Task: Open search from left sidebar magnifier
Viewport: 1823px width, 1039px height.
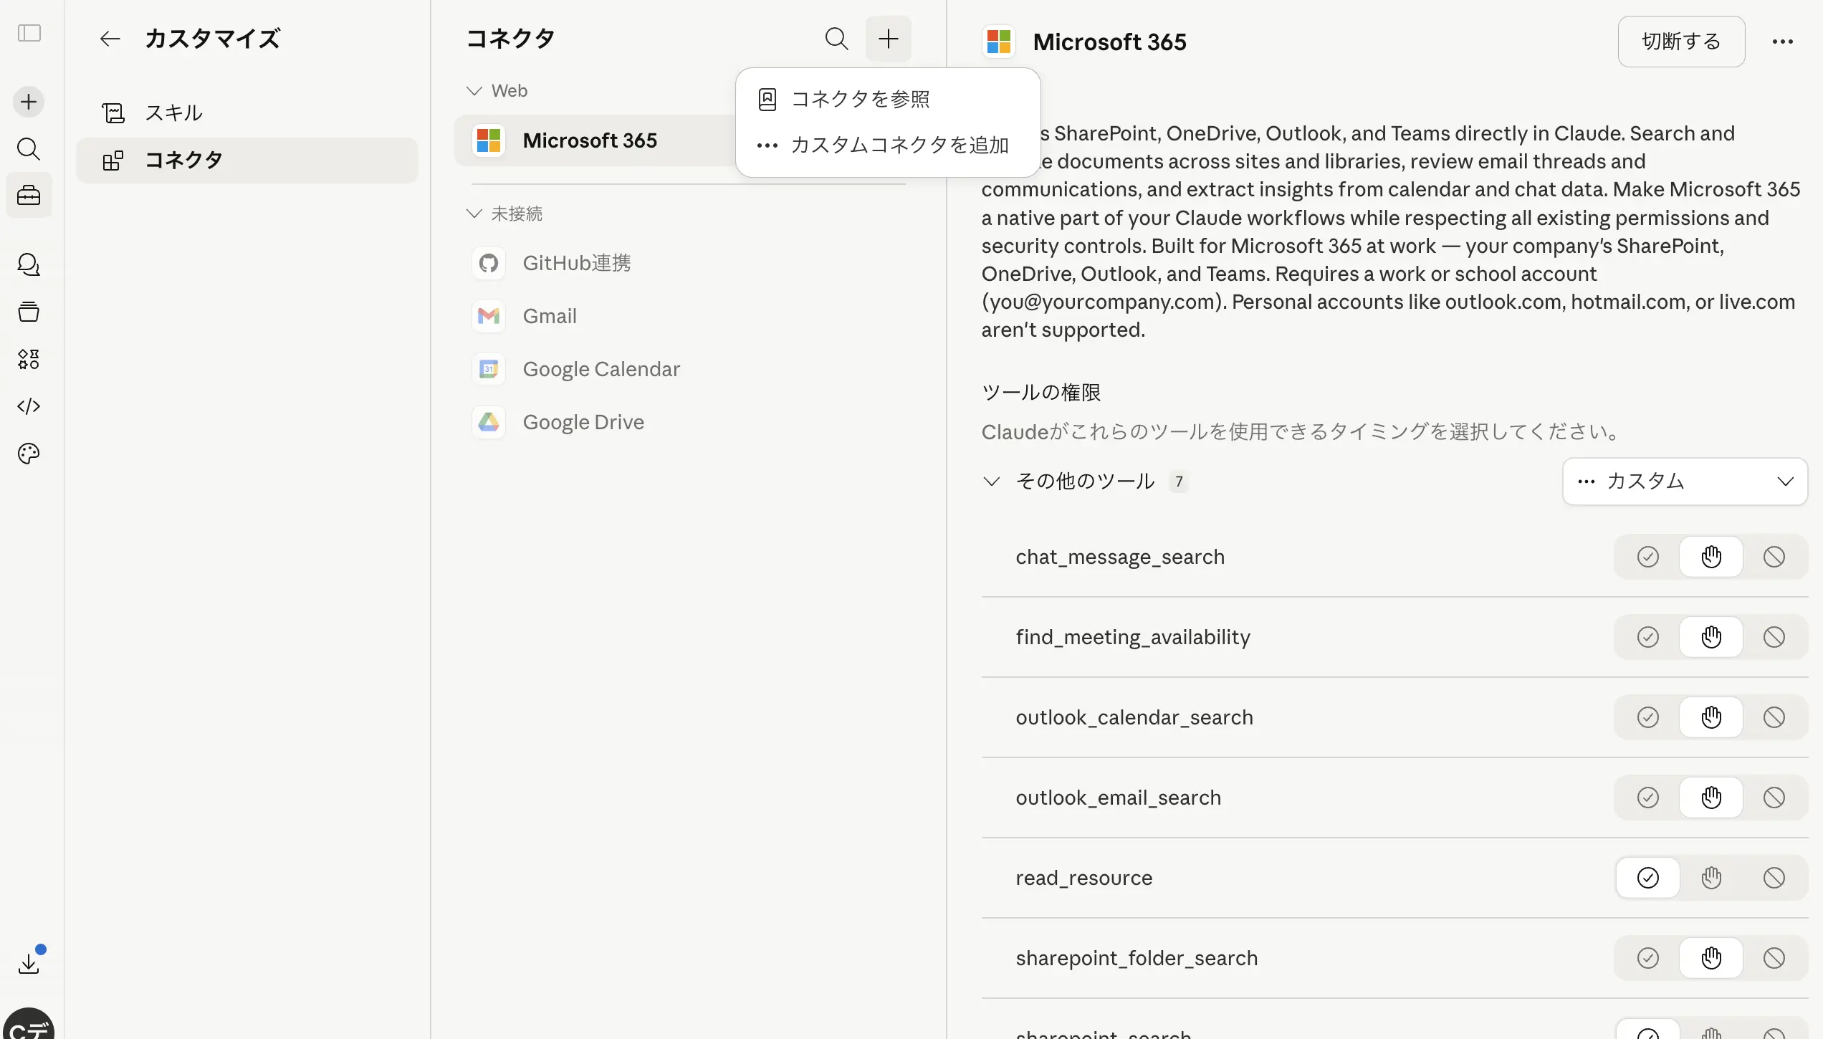Action: (29, 149)
